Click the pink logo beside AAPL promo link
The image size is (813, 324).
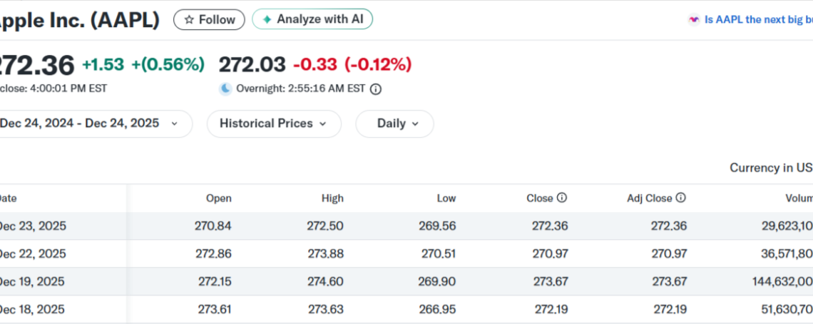(694, 20)
